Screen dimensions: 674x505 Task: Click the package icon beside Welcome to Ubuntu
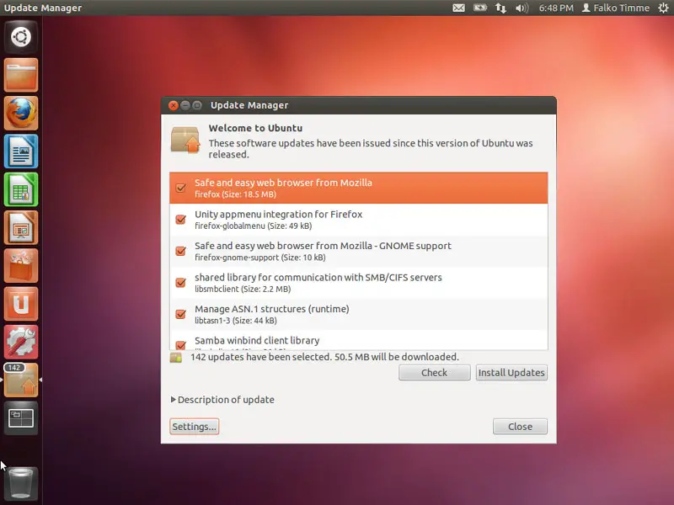click(x=185, y=140)
